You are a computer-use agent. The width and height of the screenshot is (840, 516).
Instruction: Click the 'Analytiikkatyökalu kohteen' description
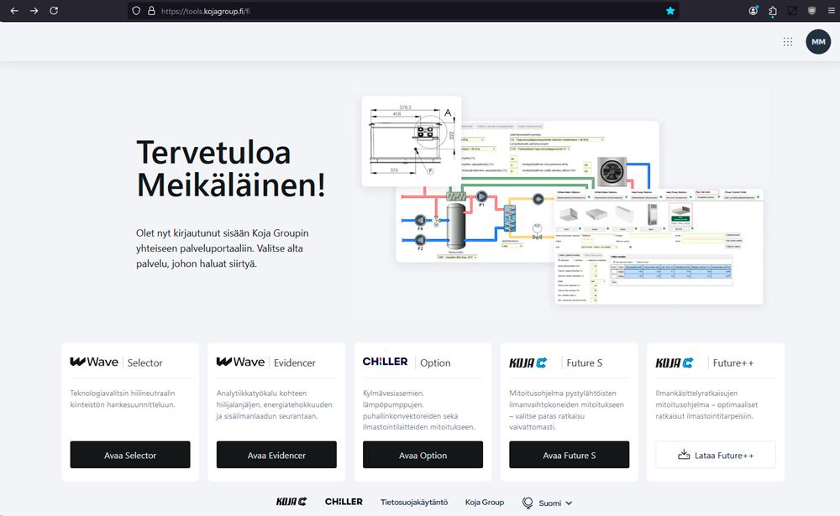coord(275,404)
